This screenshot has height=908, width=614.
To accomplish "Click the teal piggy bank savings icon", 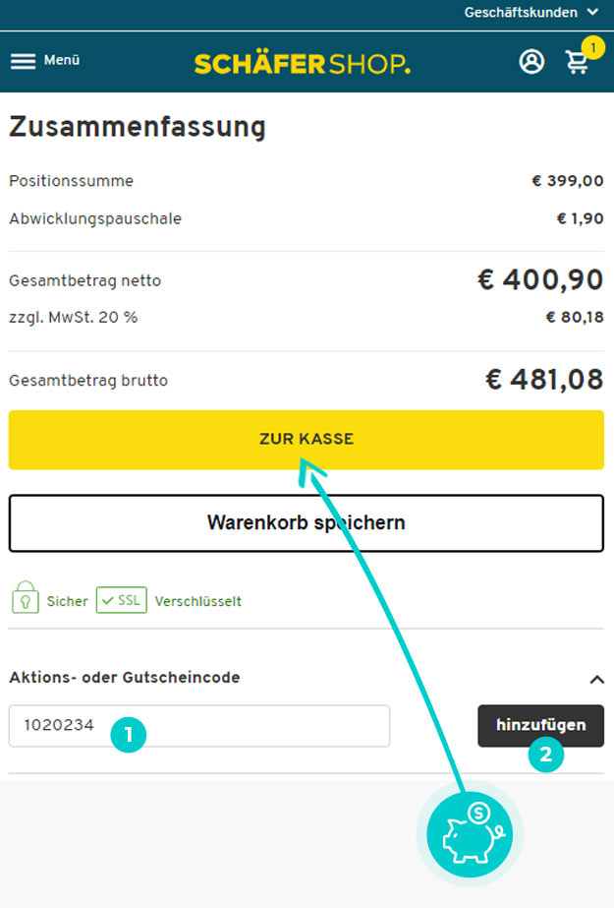I will click(x=470, y=834).
